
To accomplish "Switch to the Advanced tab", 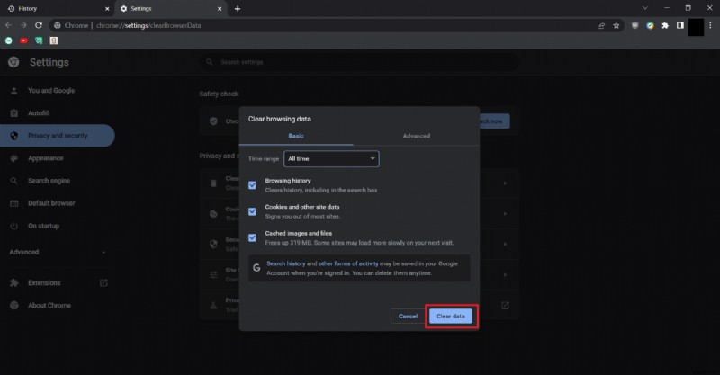I will [416, 136].
